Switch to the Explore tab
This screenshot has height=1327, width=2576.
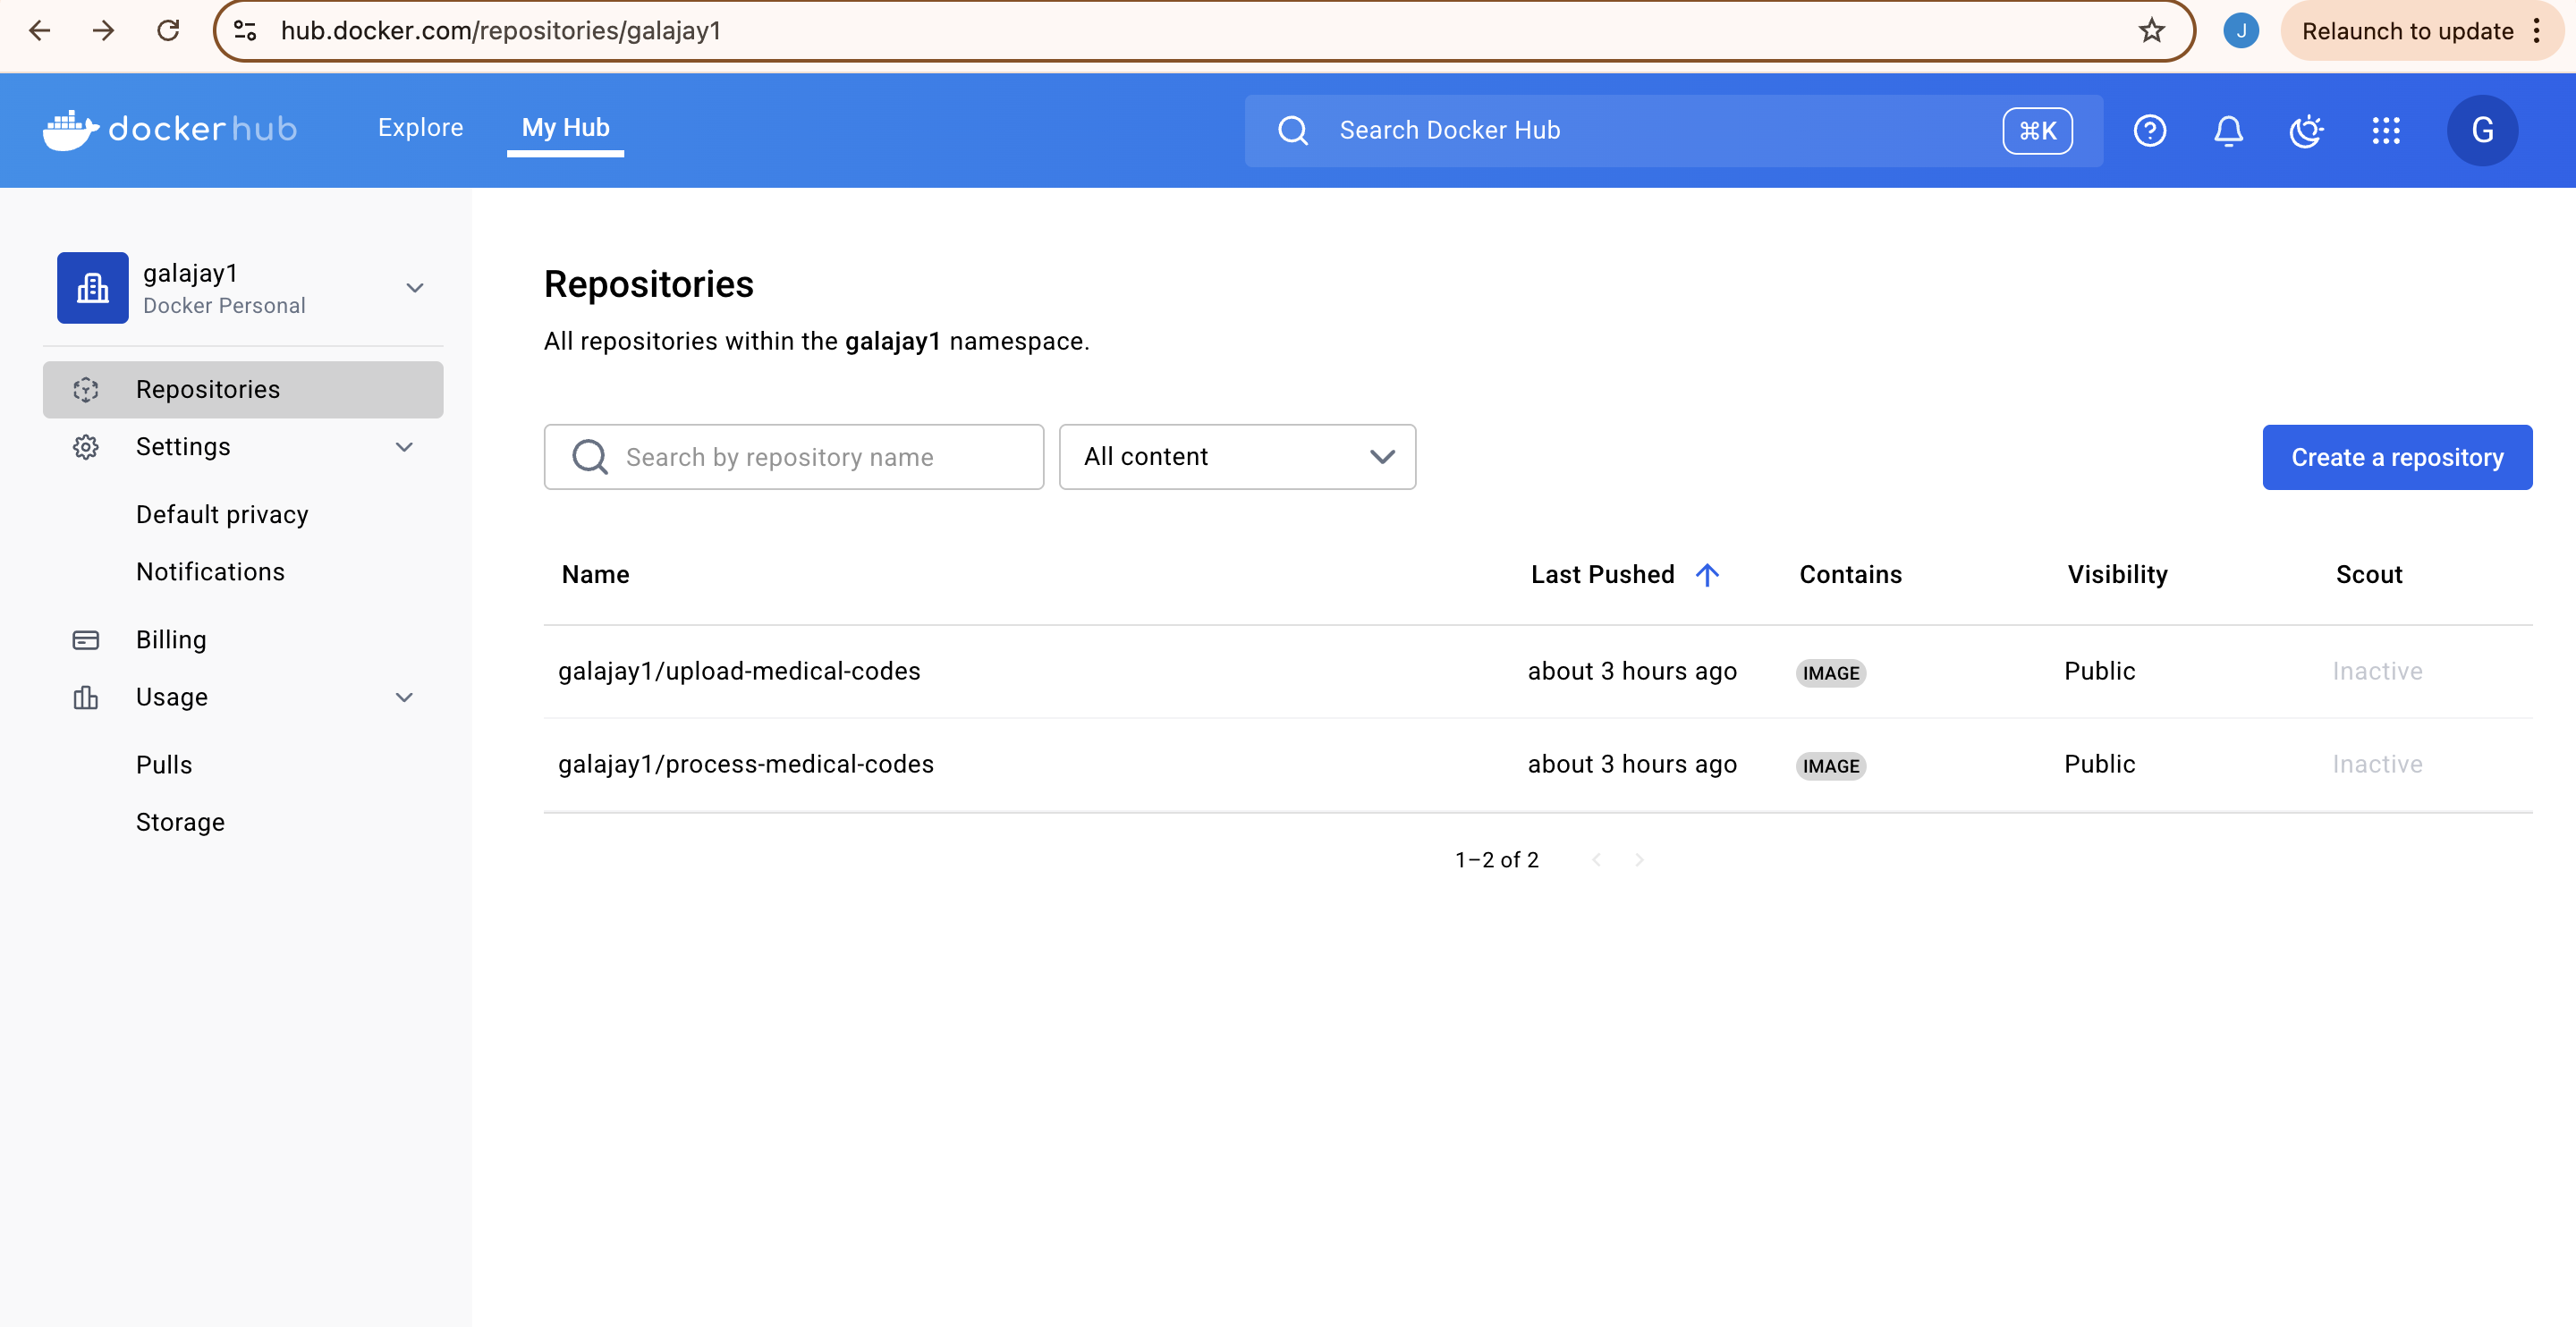coord(420,128)
